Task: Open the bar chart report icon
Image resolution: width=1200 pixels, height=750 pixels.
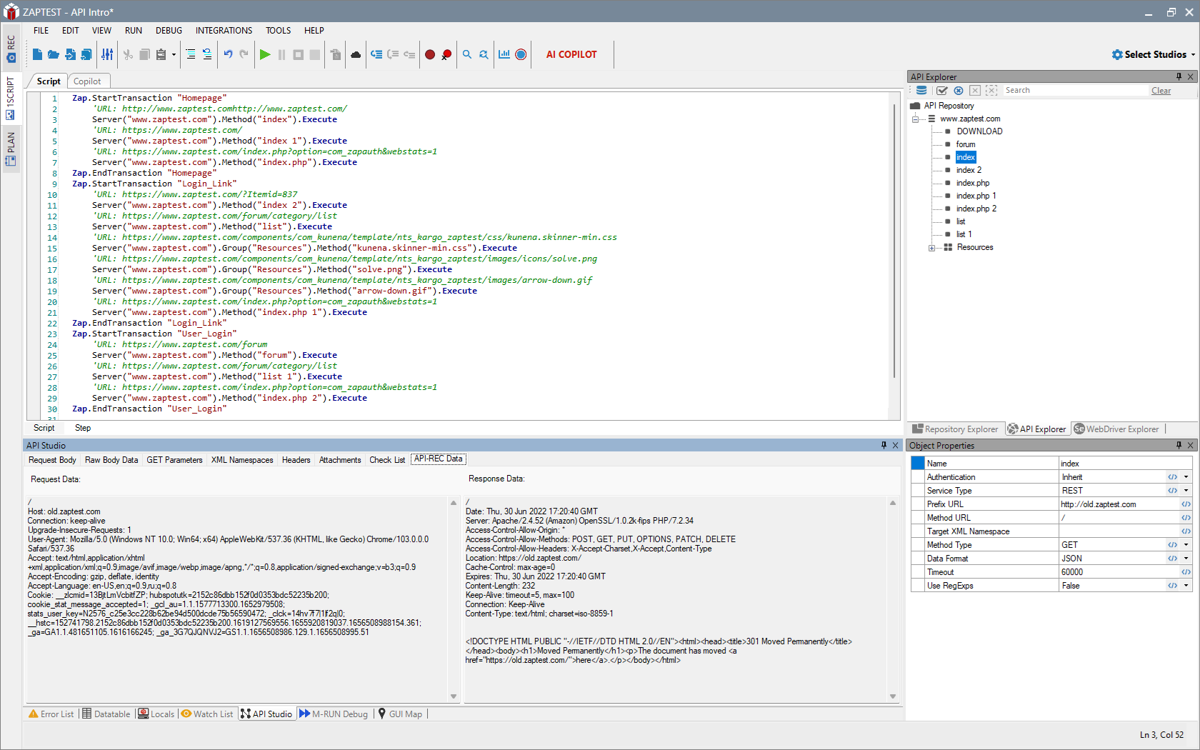Action: (504, 54)
